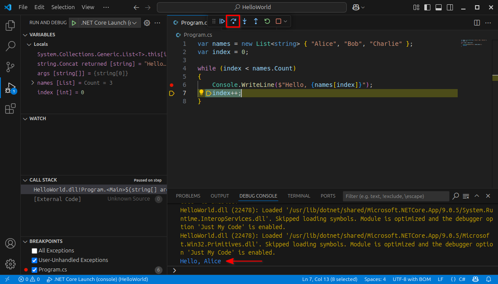This screenshot has width=498, height=284.
Task: Click the lightbulb code action on line 7
Action: 201,93
